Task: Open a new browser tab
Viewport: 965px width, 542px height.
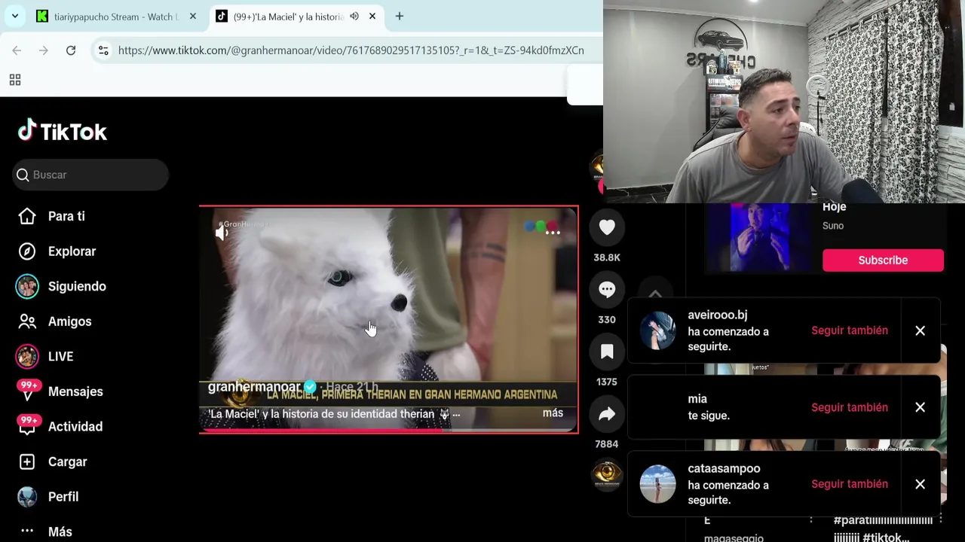Action: tap(400, 17)
